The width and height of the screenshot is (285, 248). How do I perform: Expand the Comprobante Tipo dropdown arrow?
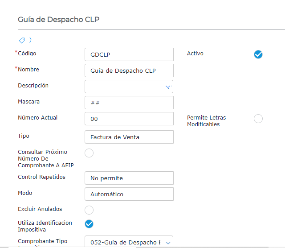click(168, 243)
